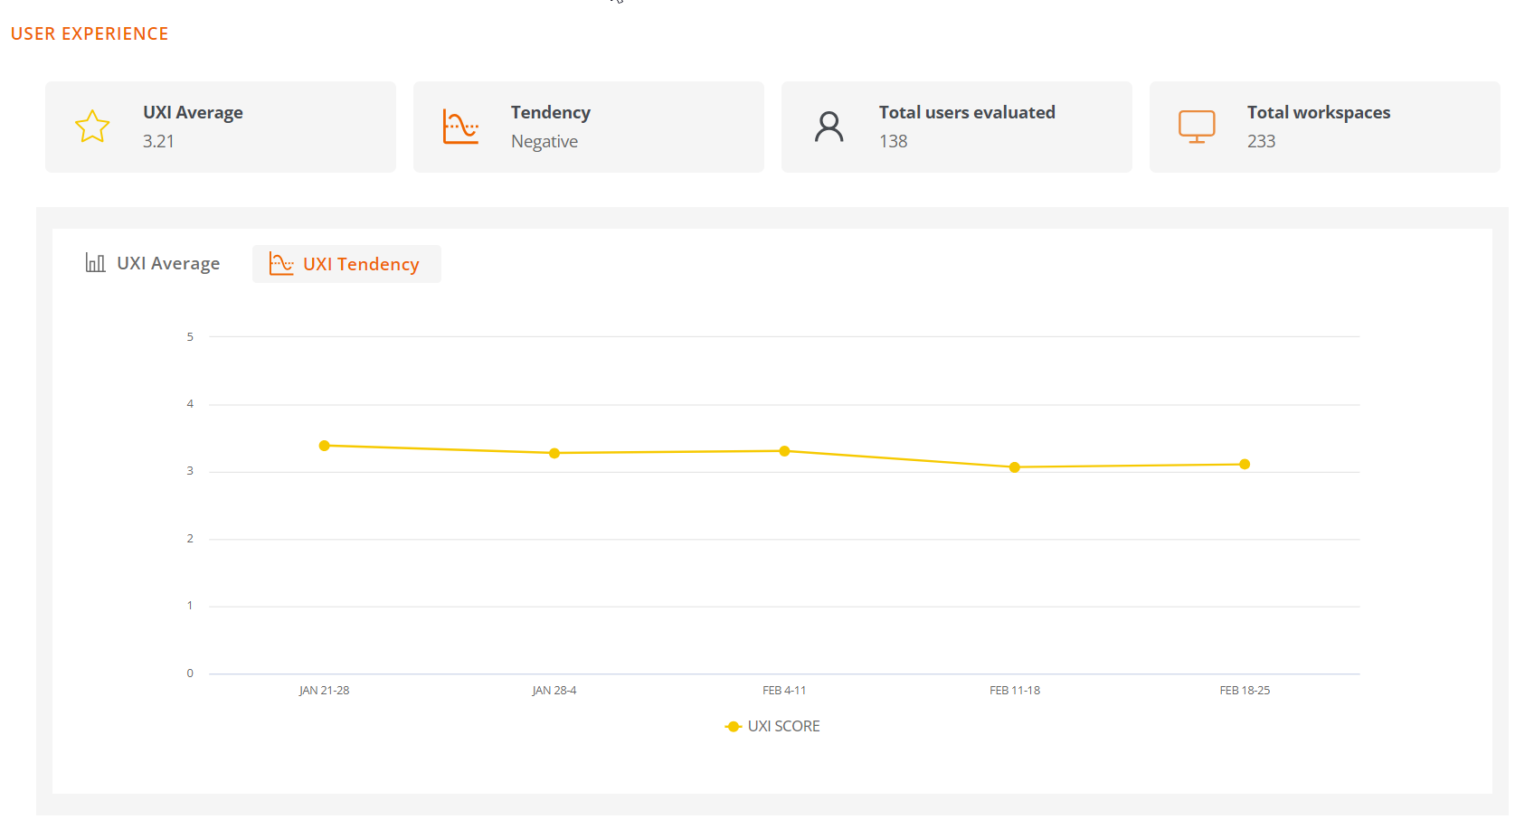
Task: Click the y-axis label 2
Action: click(x=190, y=539)
